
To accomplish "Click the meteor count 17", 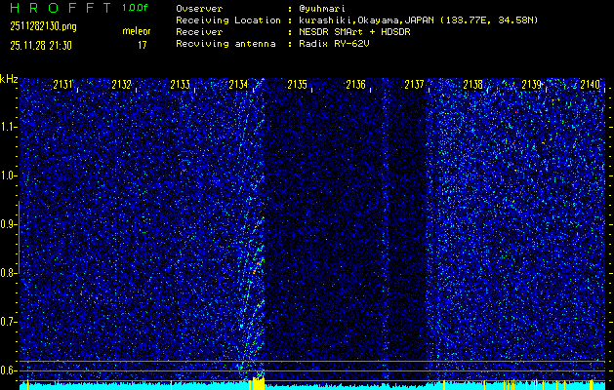I will 142,46.
